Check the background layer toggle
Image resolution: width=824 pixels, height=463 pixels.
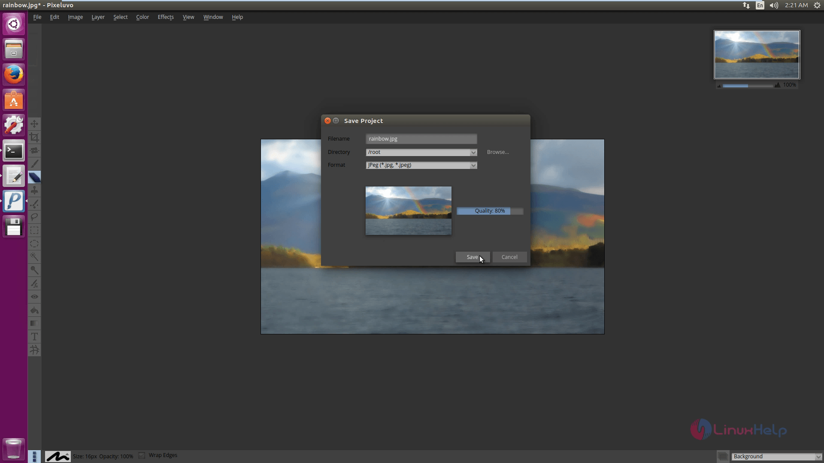(723, 456)
